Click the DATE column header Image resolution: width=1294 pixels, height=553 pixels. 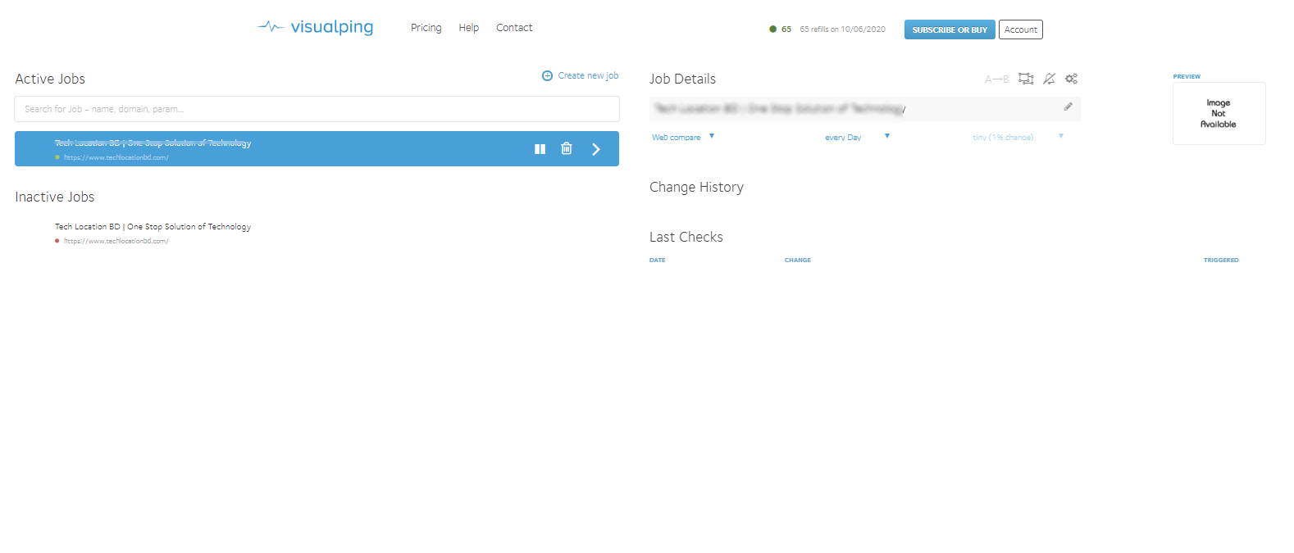click(657, 261)
